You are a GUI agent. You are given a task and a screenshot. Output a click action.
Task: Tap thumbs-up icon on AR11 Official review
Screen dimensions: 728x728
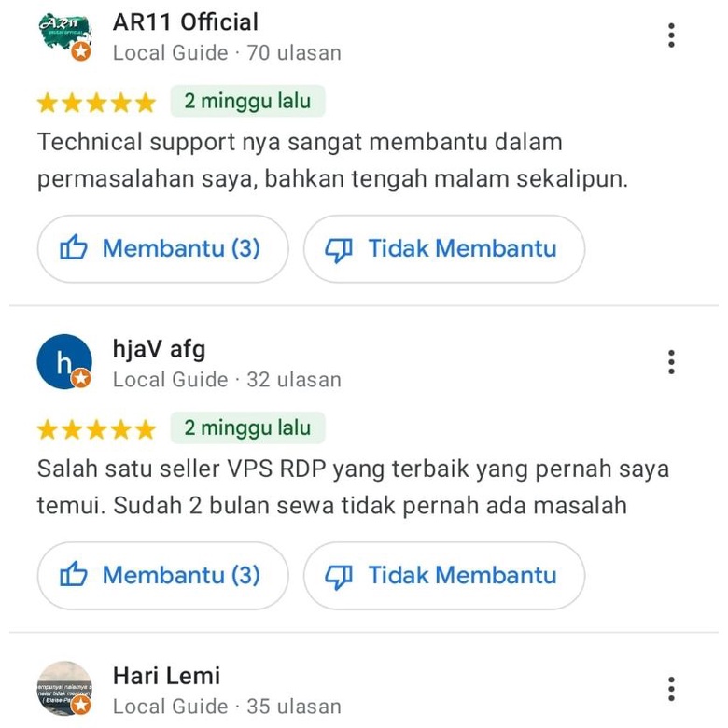click(x=74, y=247)
